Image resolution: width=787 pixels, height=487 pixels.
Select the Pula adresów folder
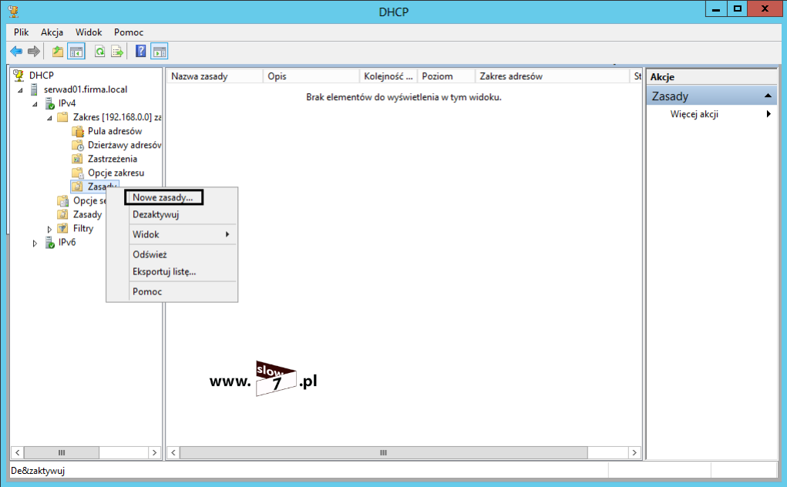pyautogui.click(x=114, y=131)
